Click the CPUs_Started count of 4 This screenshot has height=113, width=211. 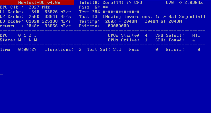[146, 35]
